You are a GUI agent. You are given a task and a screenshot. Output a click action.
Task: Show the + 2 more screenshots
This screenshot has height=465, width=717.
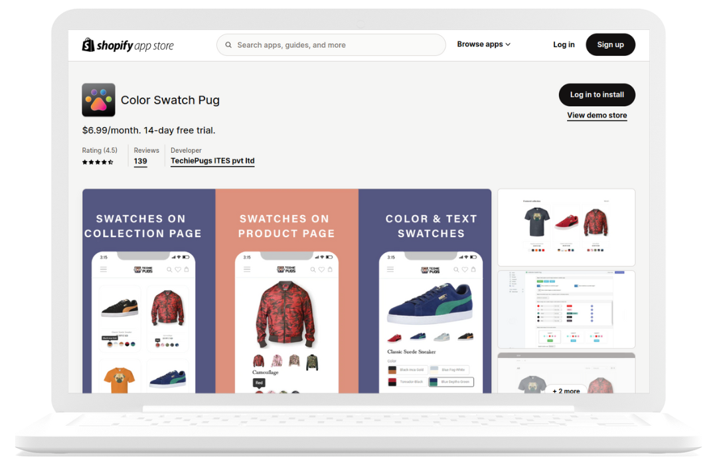(566, 391)
